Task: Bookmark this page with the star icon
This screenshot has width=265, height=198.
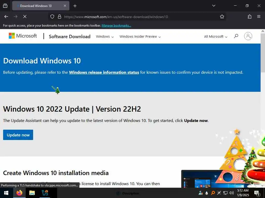Action: click(222, 16)
